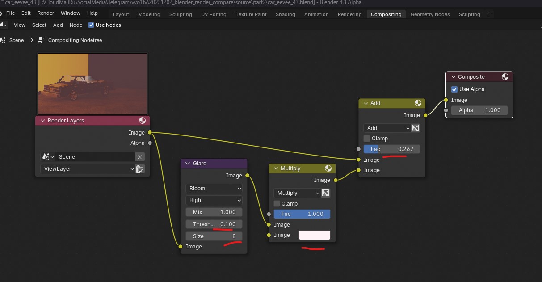This screenshot has height=282, width=542.
Task: Switch to the Shading workspace tab
Action: click(285, 14)
